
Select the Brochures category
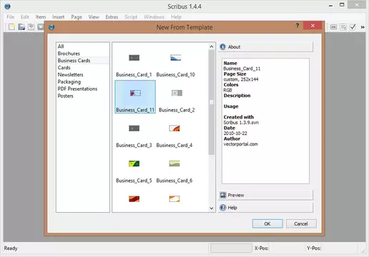click(x=69, y=54)
